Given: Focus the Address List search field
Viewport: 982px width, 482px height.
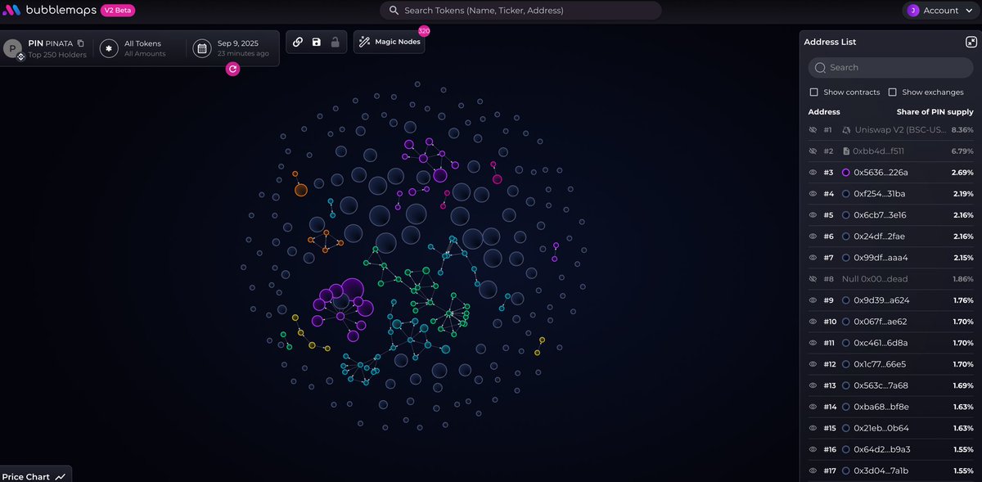Looking at the screenshot, I should (x=890, y=67).
